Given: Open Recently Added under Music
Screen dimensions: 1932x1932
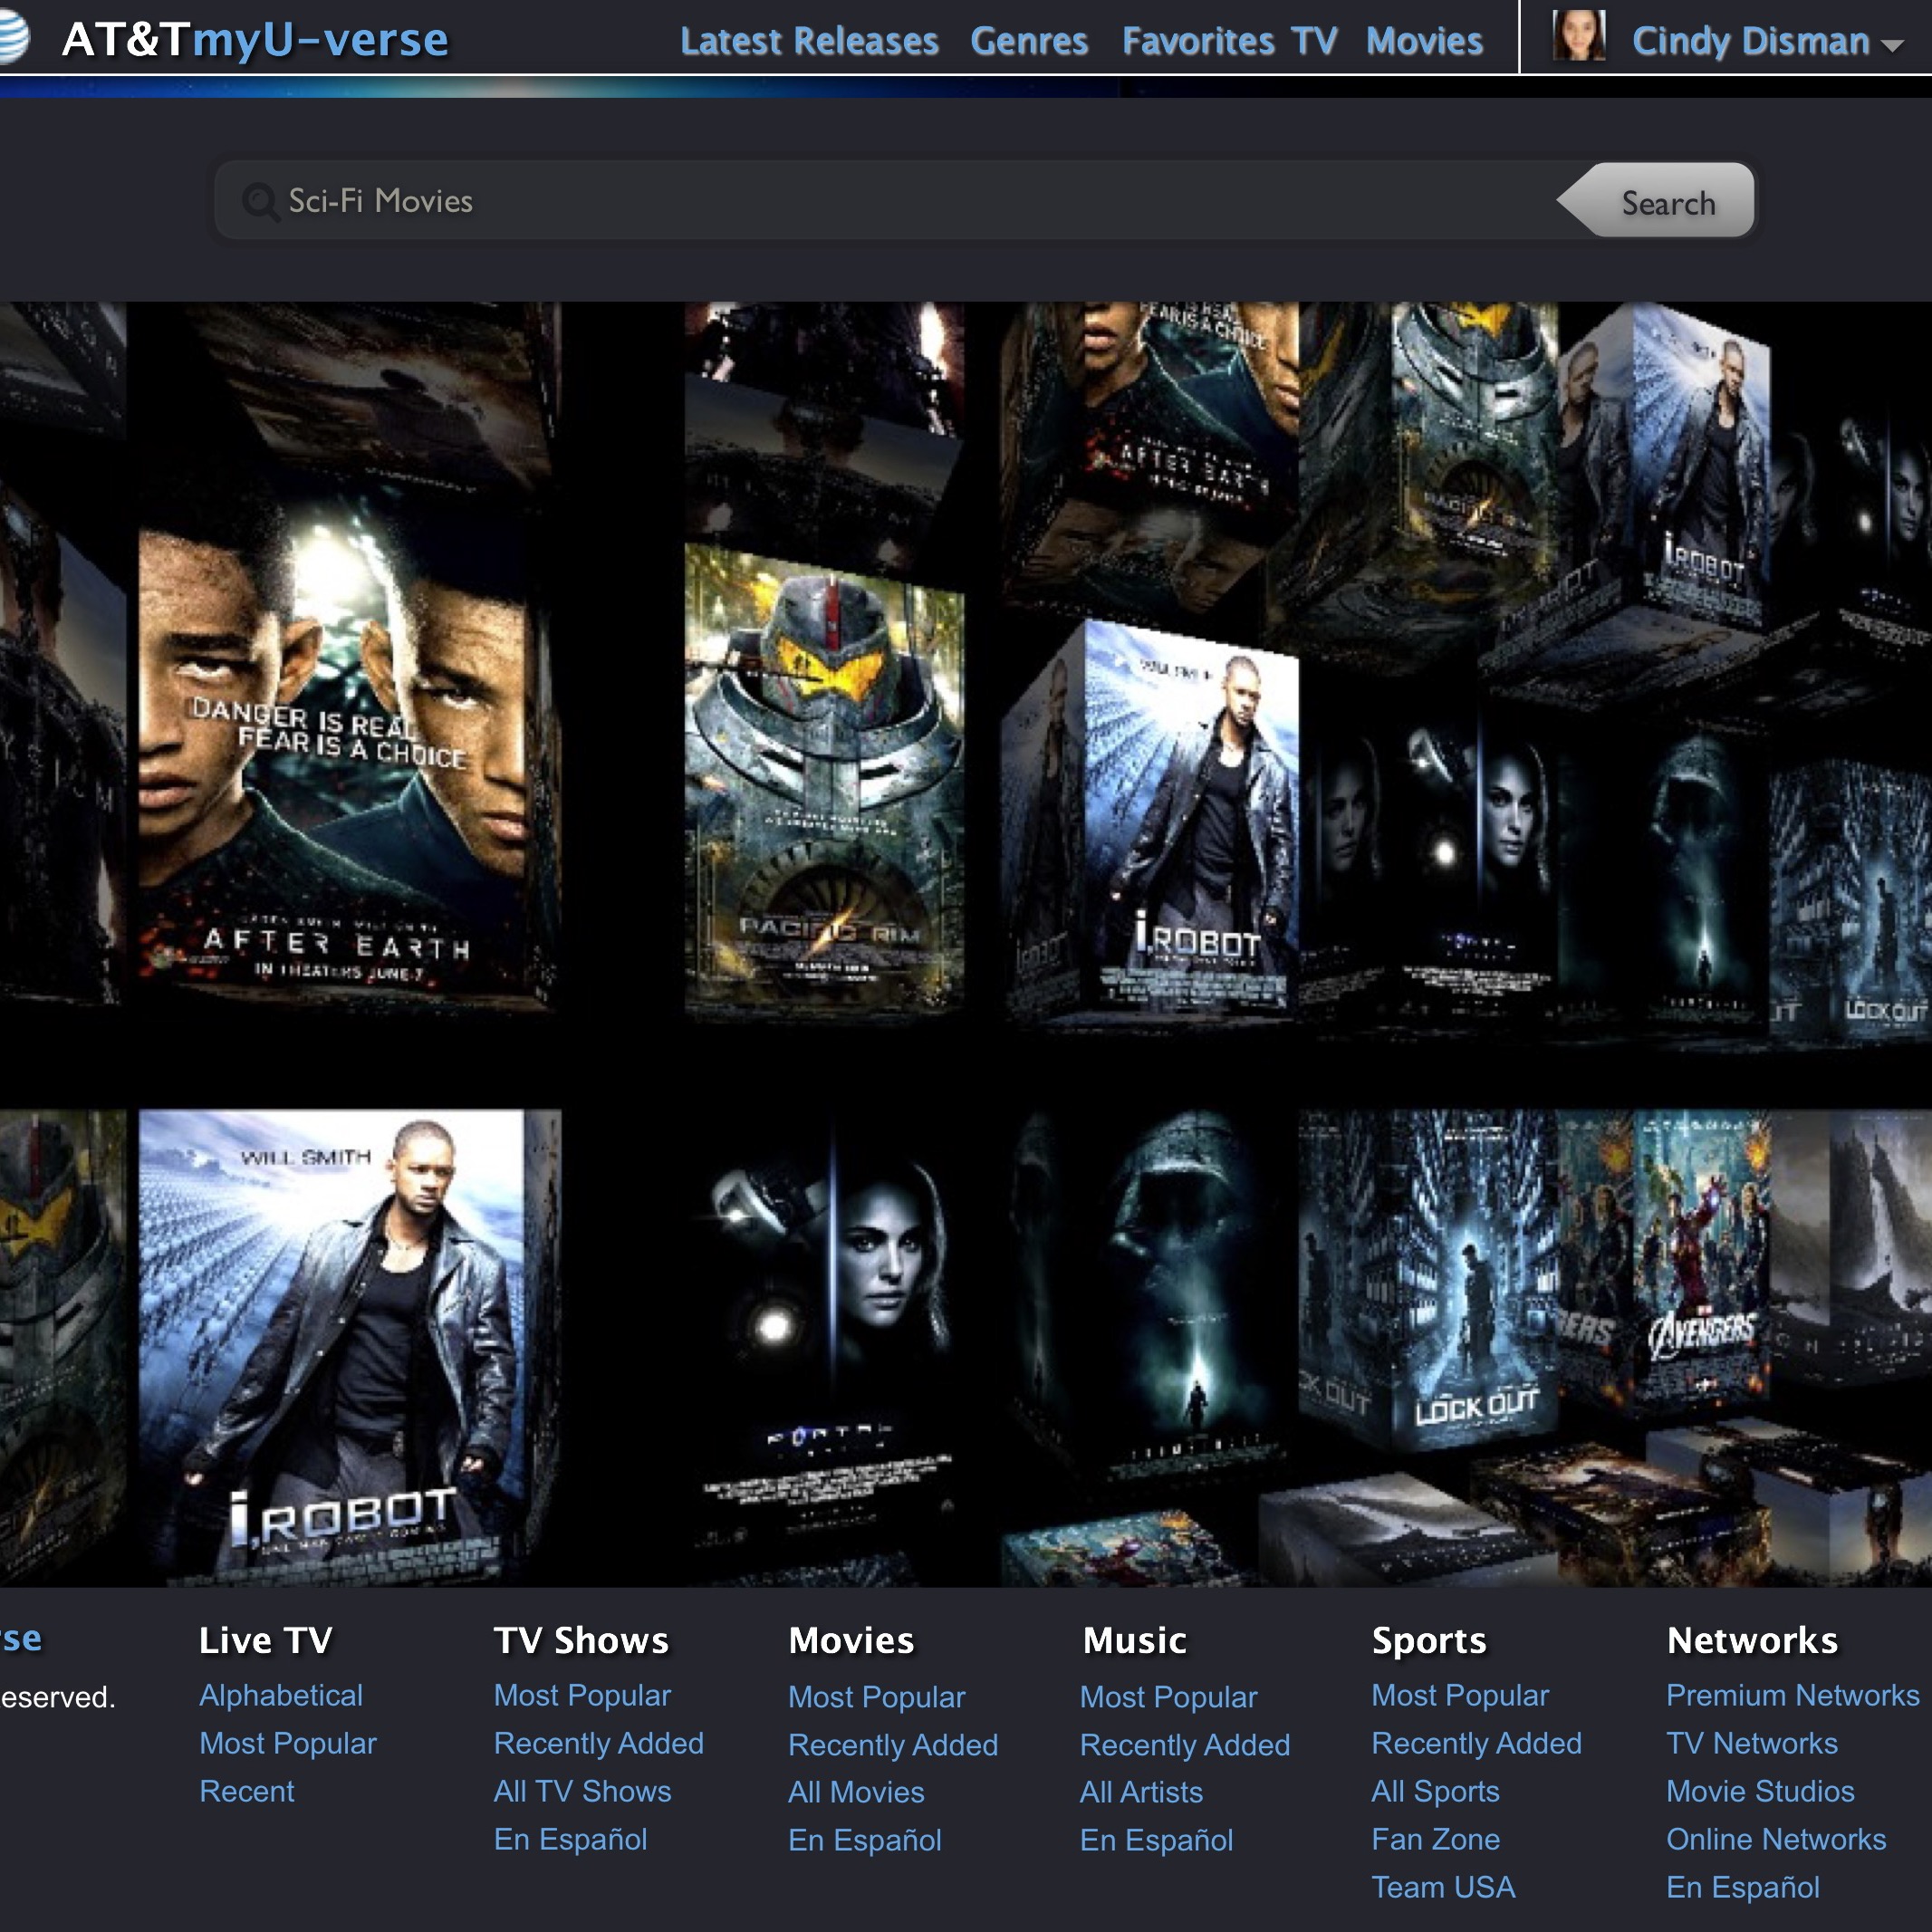Looking at the screenshot, I should 1185,1745.
